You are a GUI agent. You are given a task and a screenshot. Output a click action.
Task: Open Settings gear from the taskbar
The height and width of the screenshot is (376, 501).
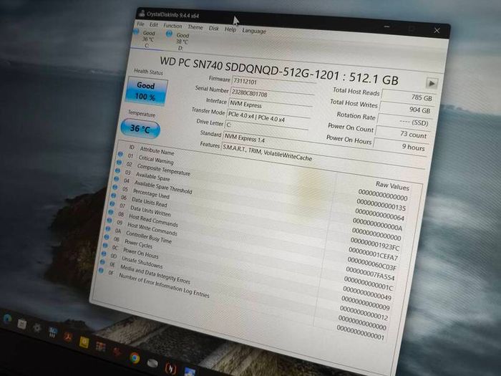pos(37,327)
